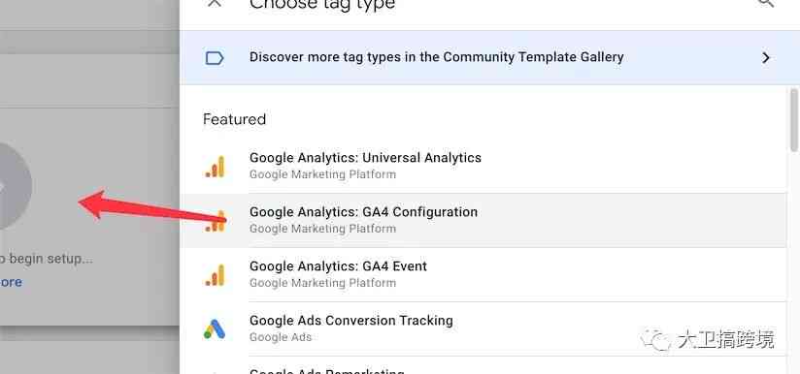Click the tag icon in Community Template banner
The image size is (800, 374).
pyautogui.click(x=215, y=58)
